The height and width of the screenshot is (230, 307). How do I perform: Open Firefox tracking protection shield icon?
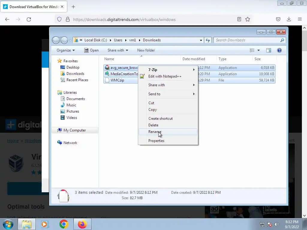click(59, 19)
